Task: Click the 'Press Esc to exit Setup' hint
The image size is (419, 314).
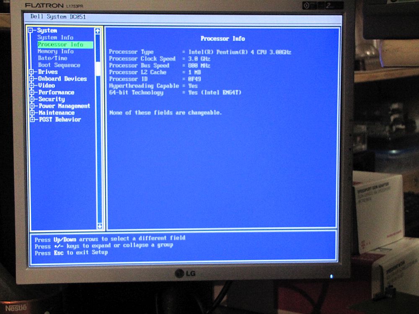Action: (71, 252)
